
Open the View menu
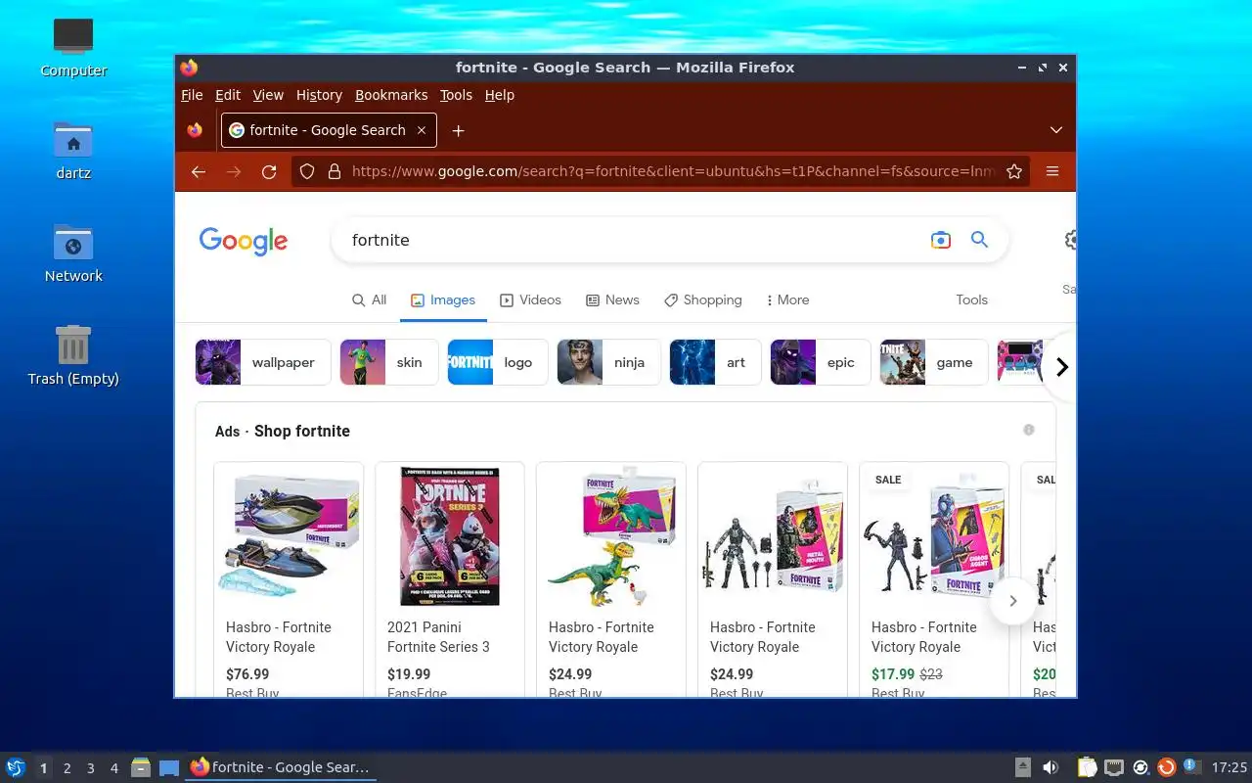pos(268,95)
